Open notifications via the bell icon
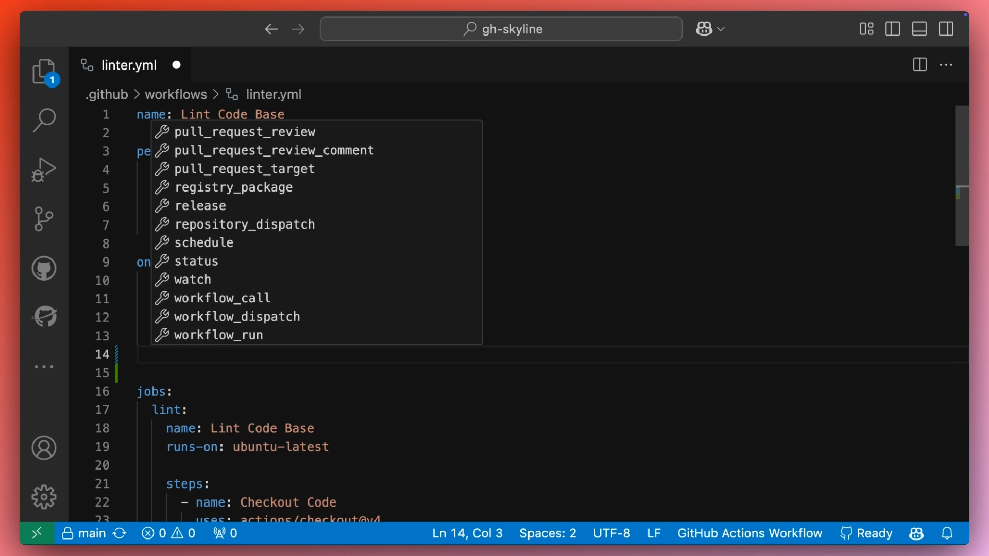 click(947, 533)
